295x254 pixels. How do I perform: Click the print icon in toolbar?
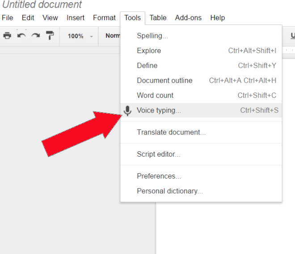click(7, 36)
